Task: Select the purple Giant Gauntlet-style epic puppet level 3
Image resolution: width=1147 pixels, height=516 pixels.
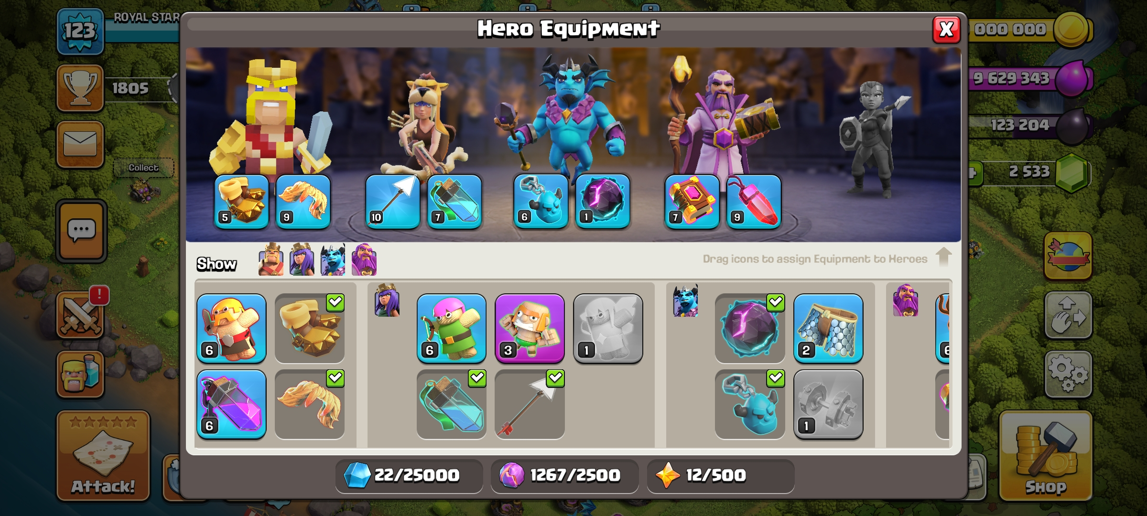Action: 530,328
